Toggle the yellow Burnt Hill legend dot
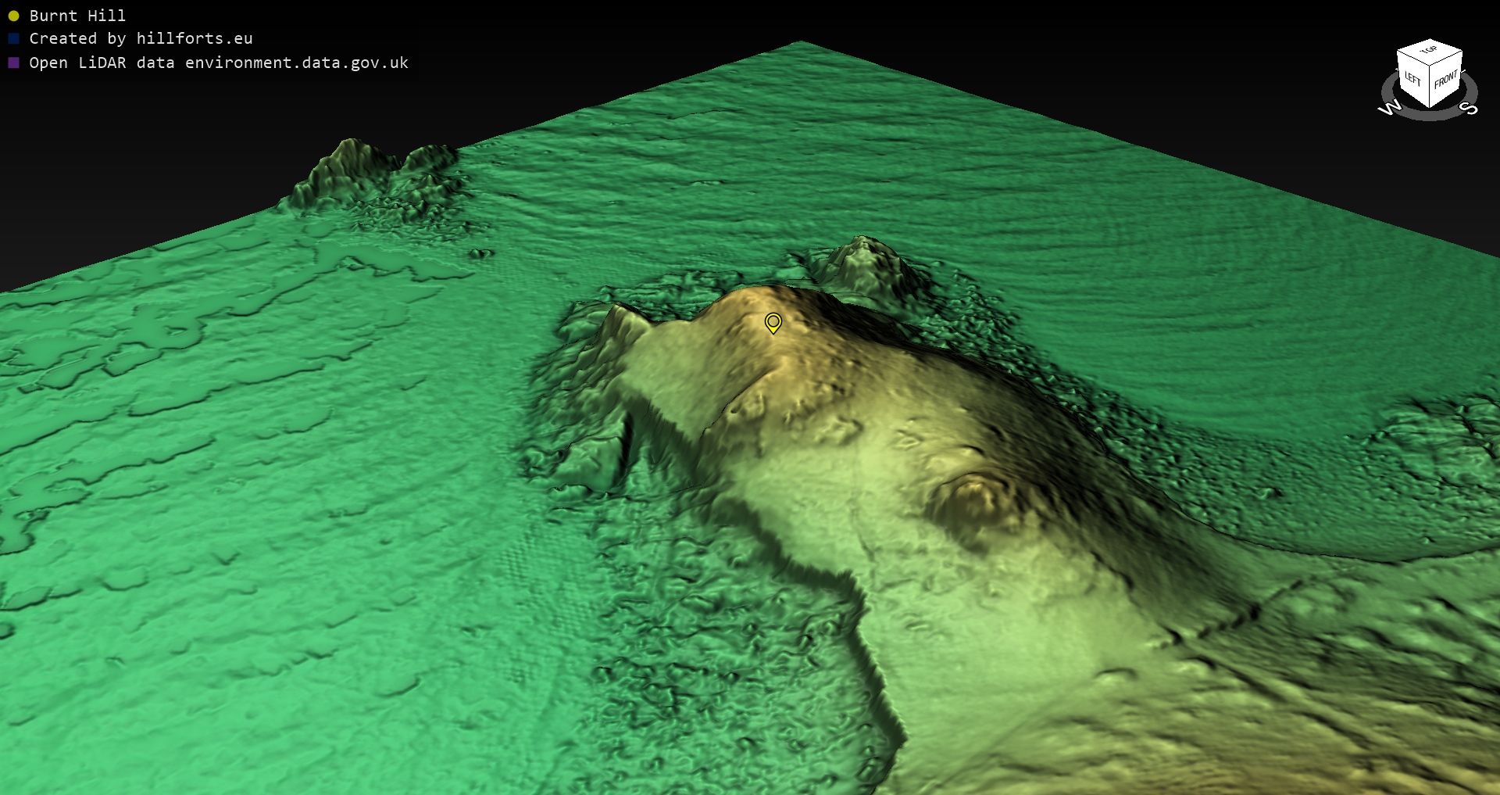Image resolution: width=1500 pixels, height=795 pixels. (13, 16)
